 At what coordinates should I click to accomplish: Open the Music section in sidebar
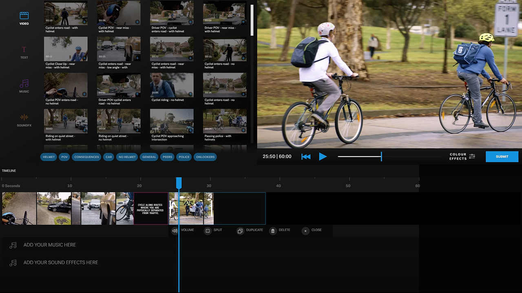(x=24, y=86)
